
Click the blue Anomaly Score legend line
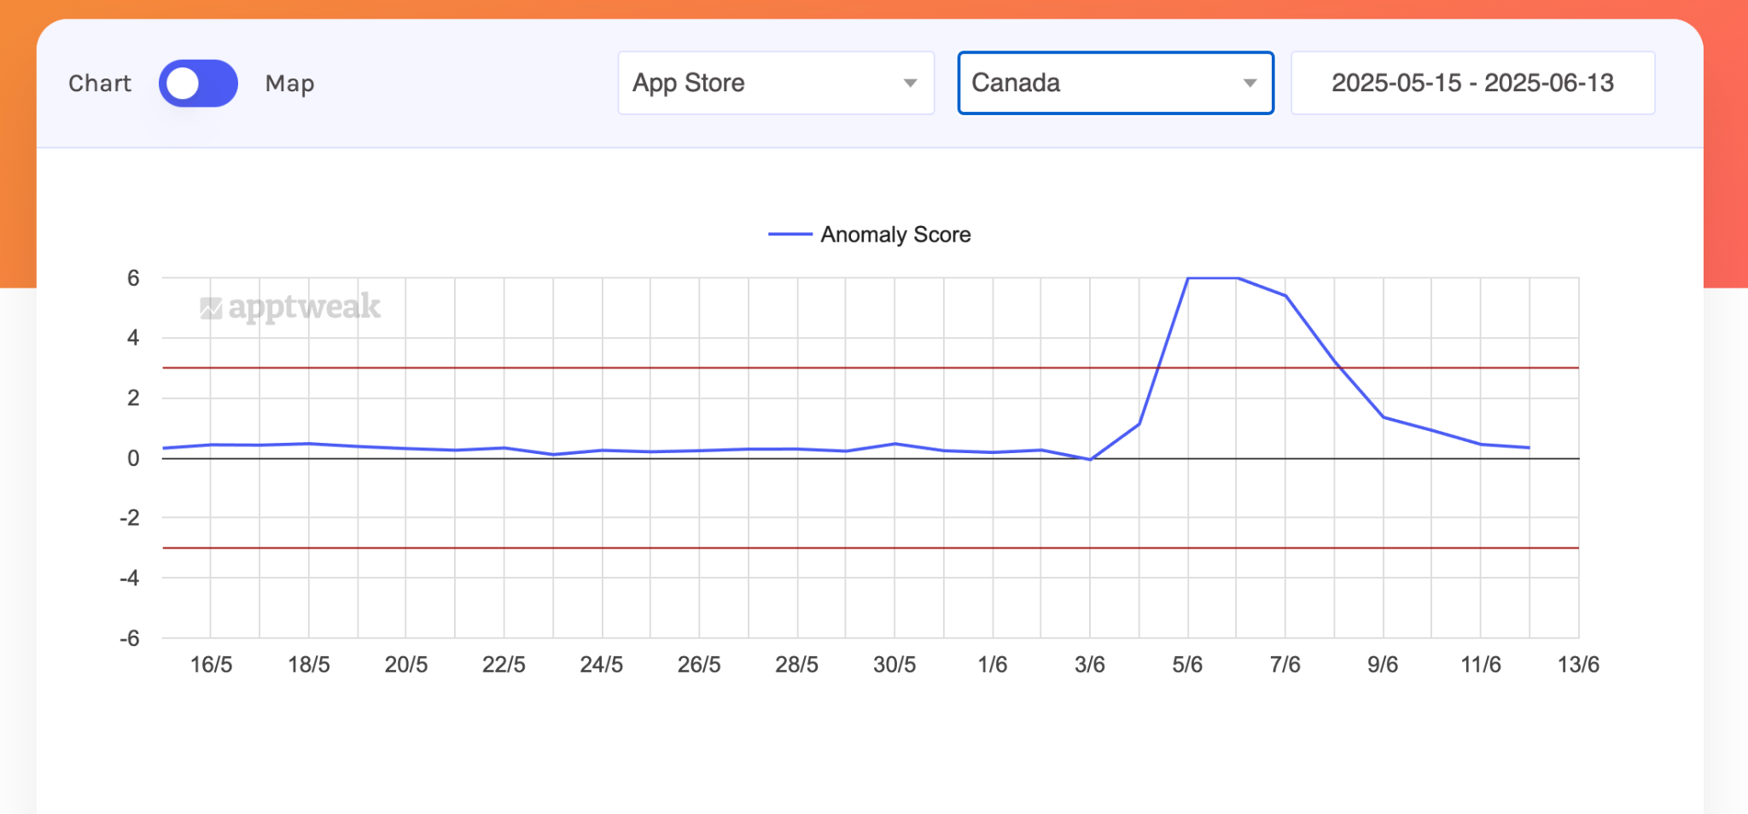coord(790,235)
